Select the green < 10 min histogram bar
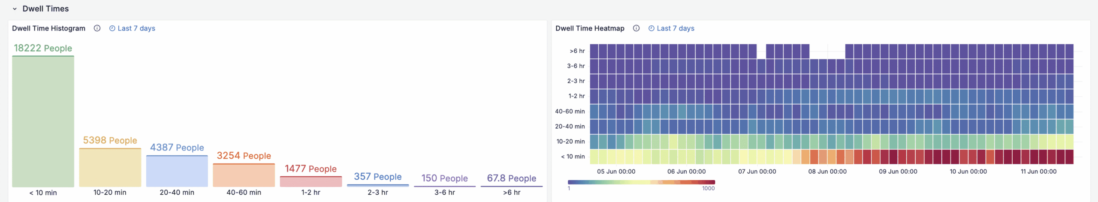This screenshot has height=202, width=1098. (x=43, y=121)
